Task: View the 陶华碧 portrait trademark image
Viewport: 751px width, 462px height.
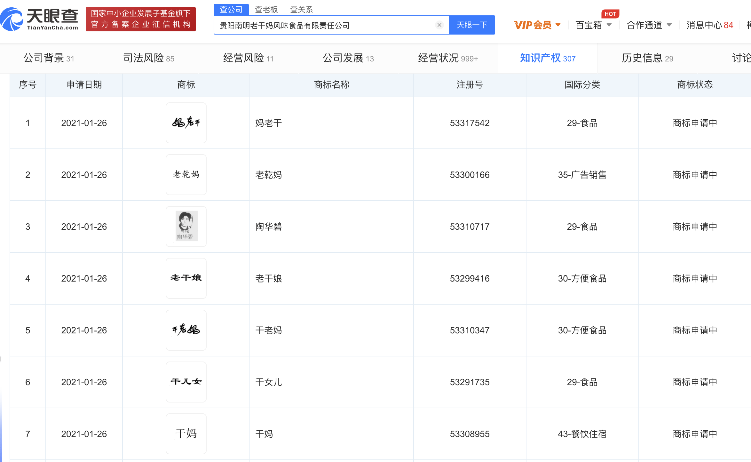Action: 186,227
